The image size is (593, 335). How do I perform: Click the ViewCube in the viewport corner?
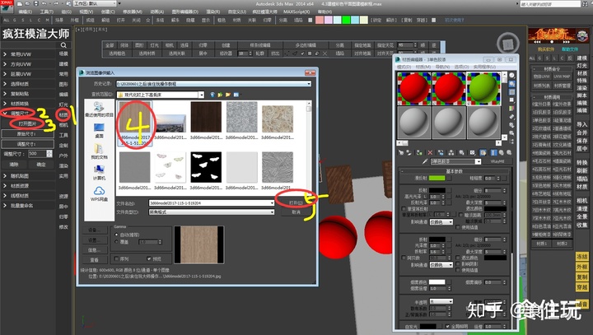click(507, 44)
